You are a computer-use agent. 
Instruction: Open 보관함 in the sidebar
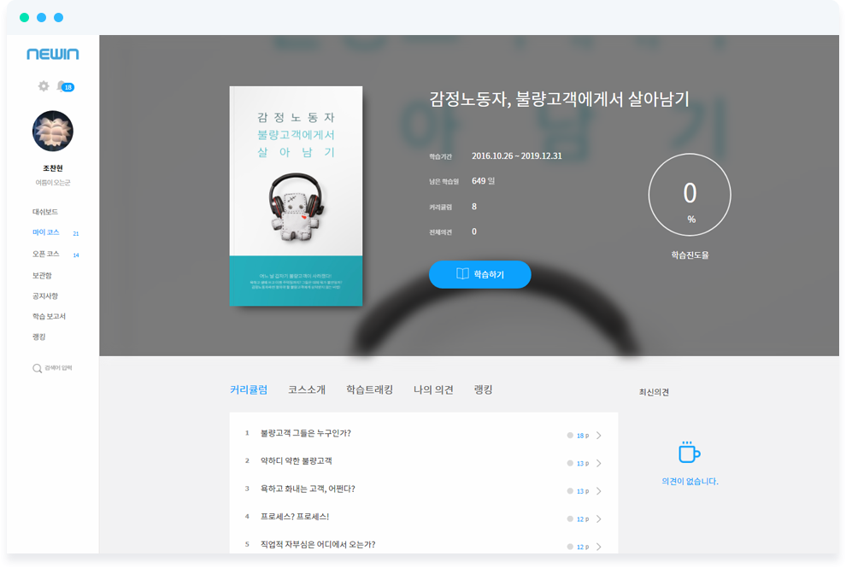pos(42,276)
